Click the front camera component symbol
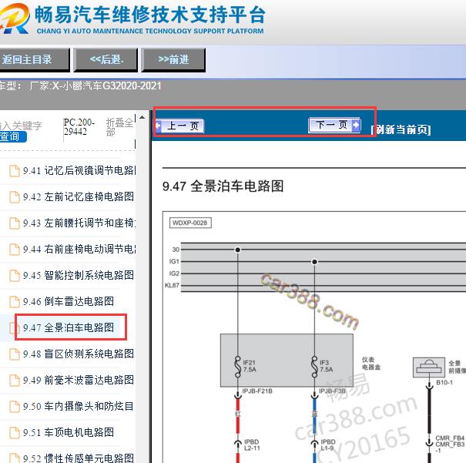 click(x=429, y=368)
